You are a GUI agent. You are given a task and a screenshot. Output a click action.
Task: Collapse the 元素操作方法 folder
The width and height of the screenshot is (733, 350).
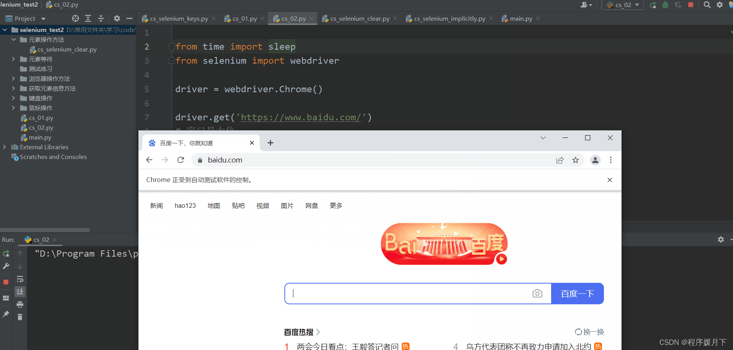click(x=14, y=39)
